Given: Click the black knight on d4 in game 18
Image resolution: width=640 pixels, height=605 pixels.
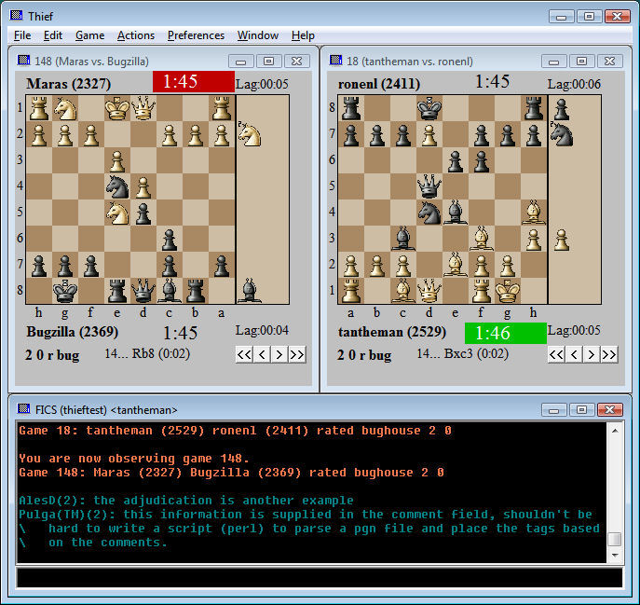Looking at the screenshot, I should click(429, 213).
